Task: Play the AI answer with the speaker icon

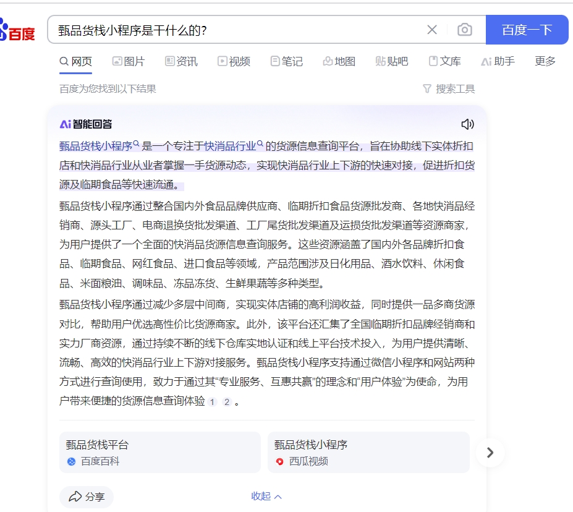Action: 467,124
